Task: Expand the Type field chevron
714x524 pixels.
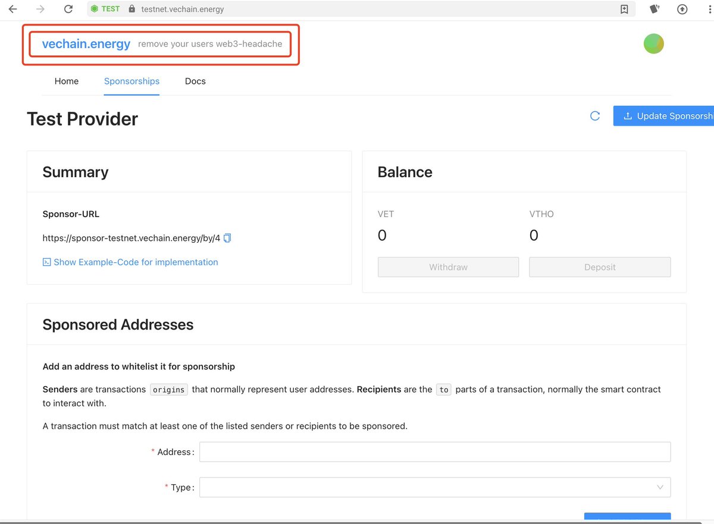Action: (660, 487)
